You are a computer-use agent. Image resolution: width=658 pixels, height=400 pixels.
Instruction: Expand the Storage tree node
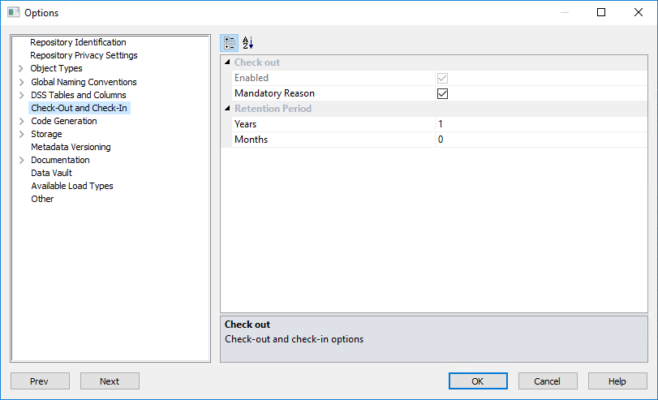(x=21, y=134)
